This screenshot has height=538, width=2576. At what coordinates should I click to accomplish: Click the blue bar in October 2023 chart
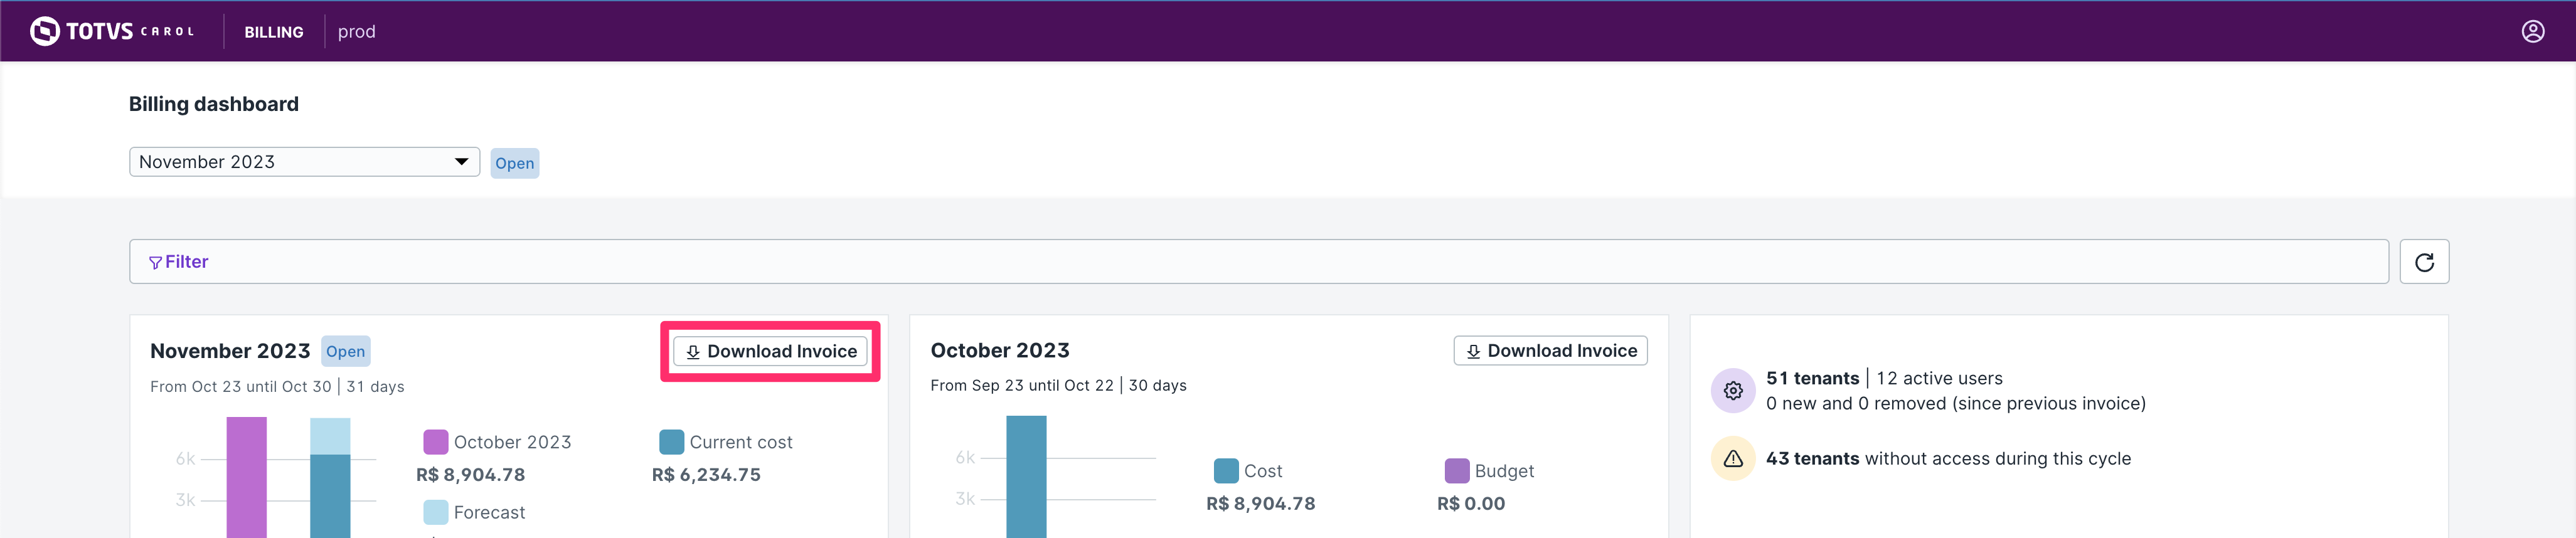pos(1026,477)
